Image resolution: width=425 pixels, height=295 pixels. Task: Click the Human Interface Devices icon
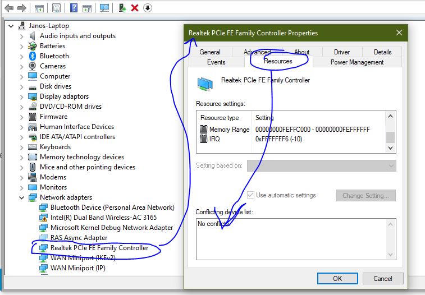pyautogui.click(x=33, y=127)
